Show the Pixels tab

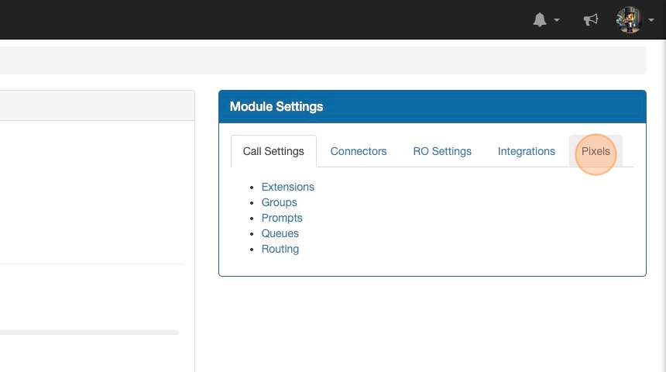point(596,151)
